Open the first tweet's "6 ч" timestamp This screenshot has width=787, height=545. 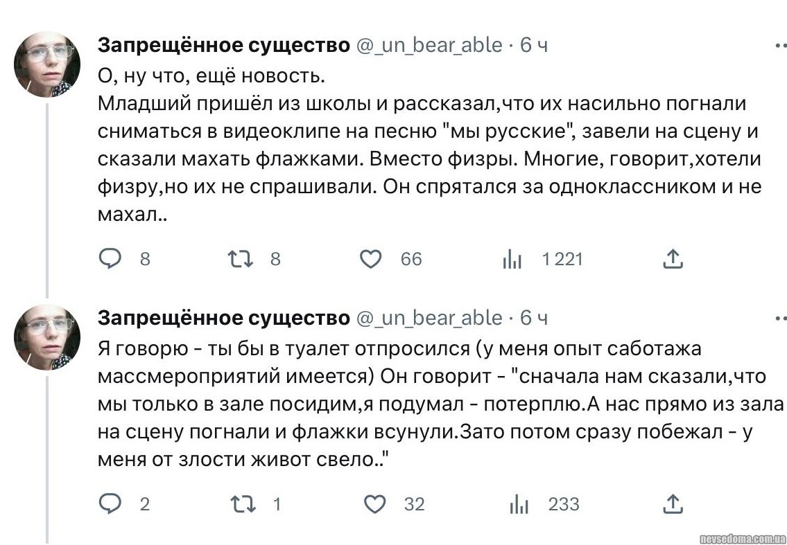point(534,45)
